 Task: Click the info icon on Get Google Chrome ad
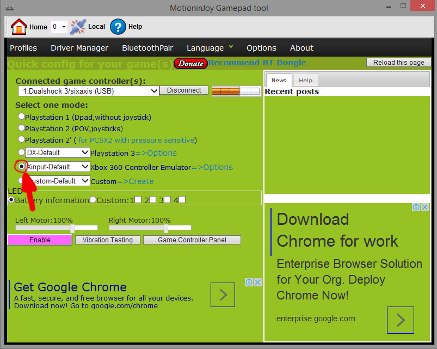(249, 283)
